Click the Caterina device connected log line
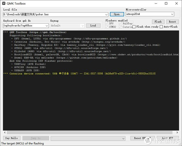 click(79, 73)
